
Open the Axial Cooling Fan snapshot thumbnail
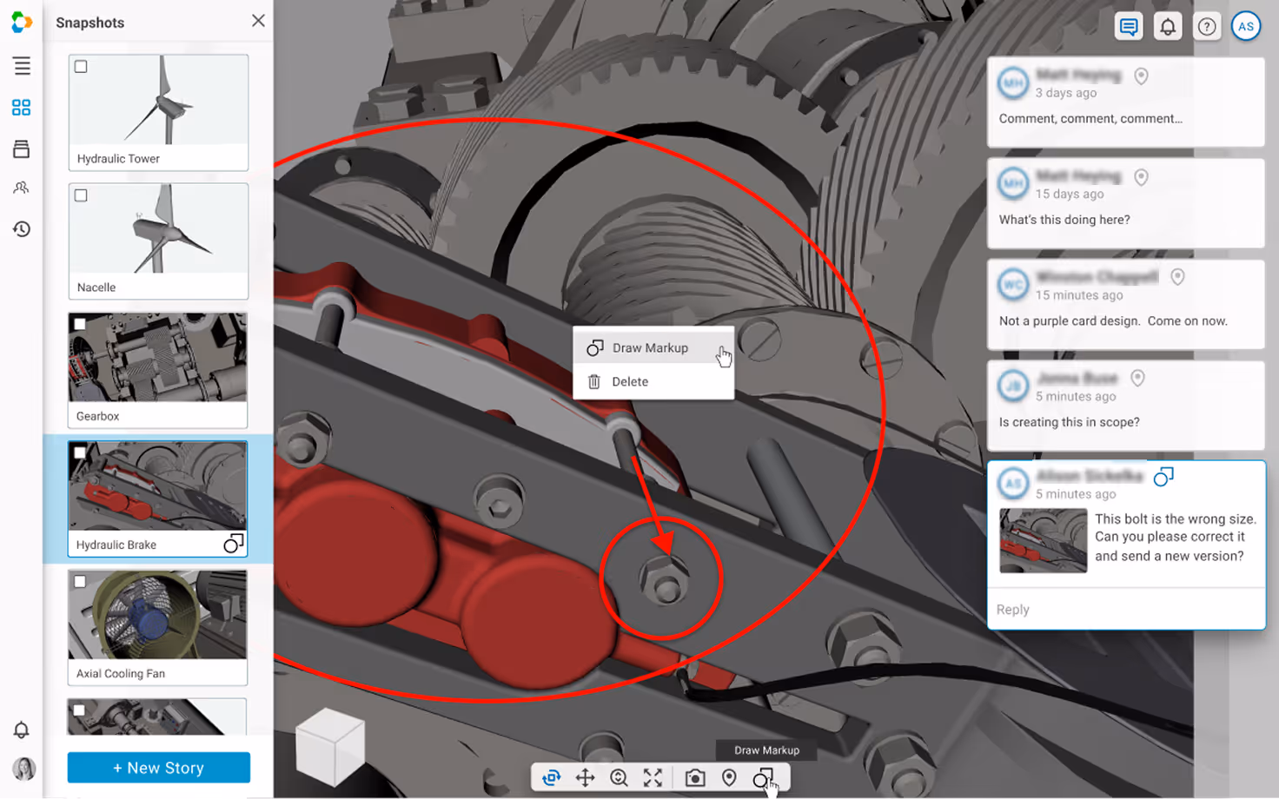pos(158,615)
